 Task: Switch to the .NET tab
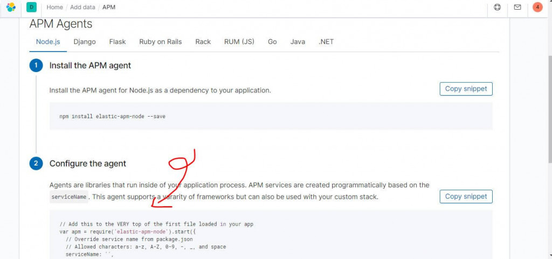point(326,42)
